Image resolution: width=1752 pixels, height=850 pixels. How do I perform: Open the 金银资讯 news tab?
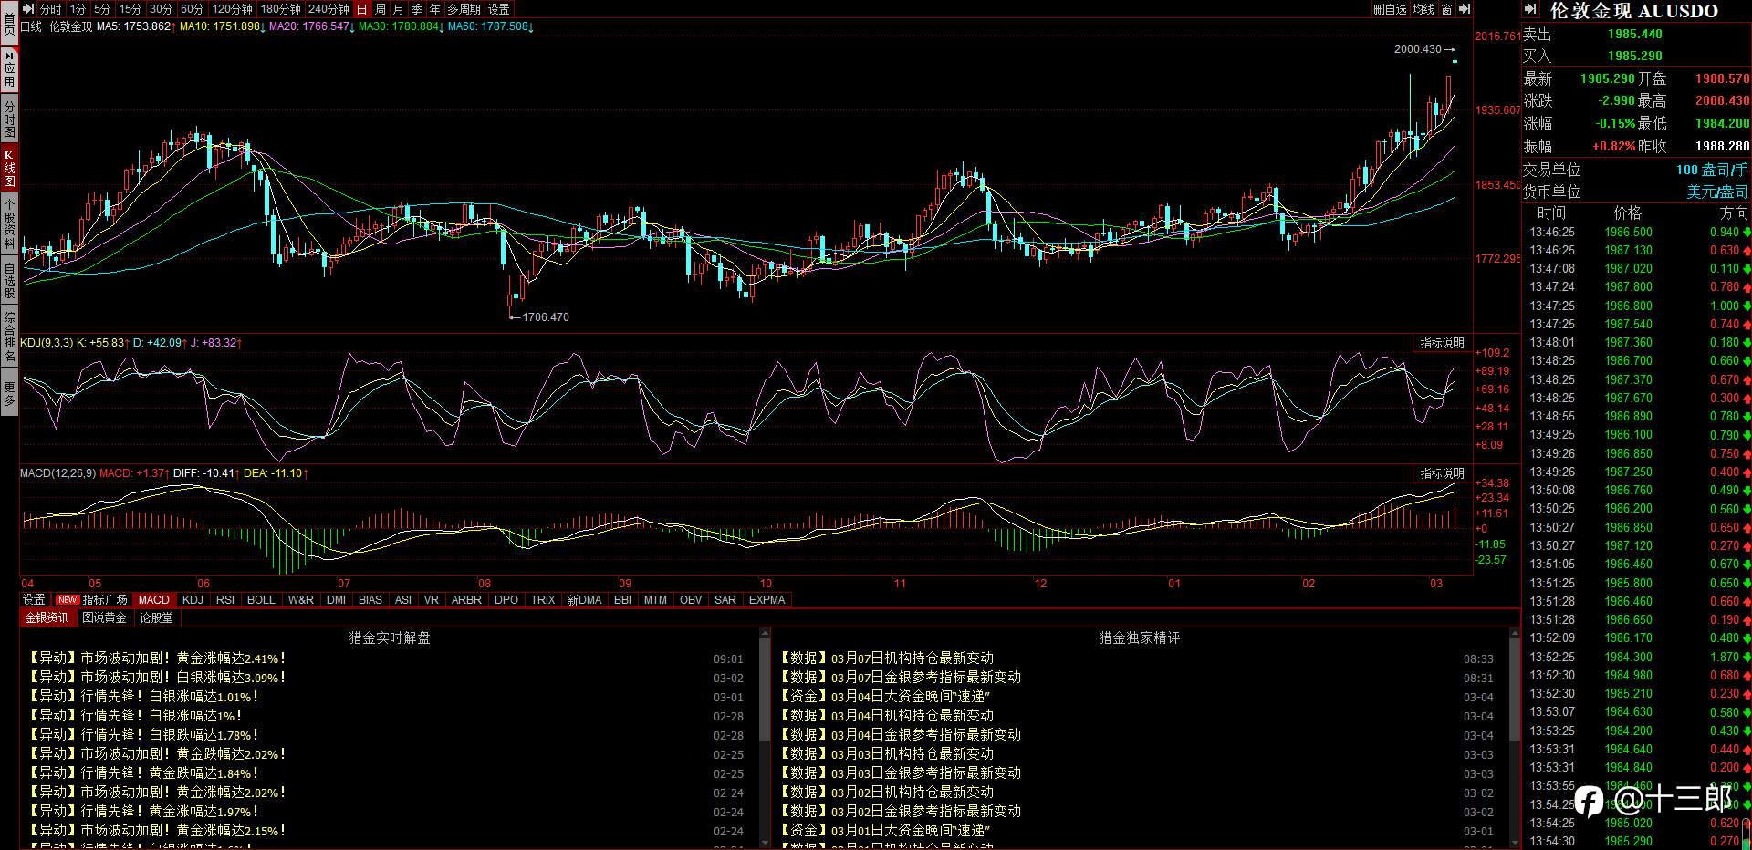(47, 617)
